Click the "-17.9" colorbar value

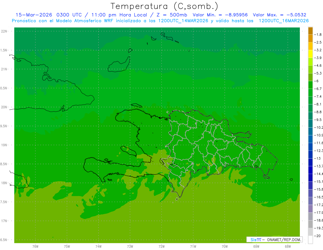pyautogui.click(x=318, y=212)
